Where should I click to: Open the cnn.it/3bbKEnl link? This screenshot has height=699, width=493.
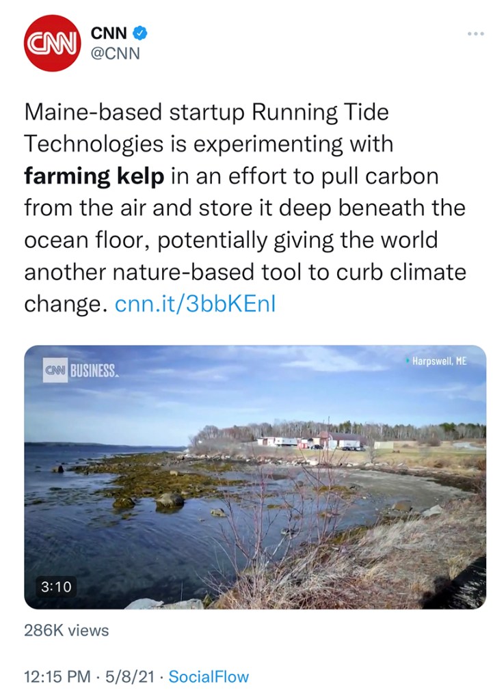[196, 304]
